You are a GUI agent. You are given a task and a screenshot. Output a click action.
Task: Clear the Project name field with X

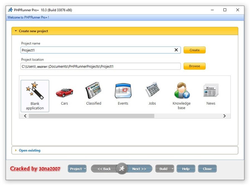[176, 50]
